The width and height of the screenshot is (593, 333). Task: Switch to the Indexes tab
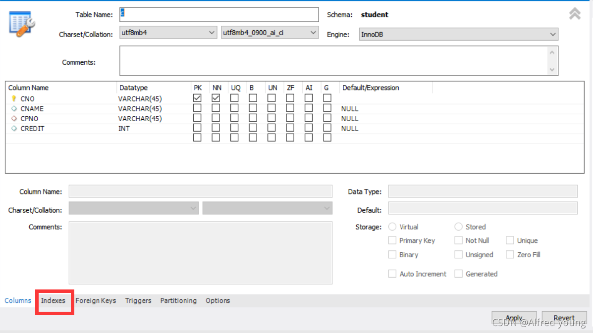54,300
